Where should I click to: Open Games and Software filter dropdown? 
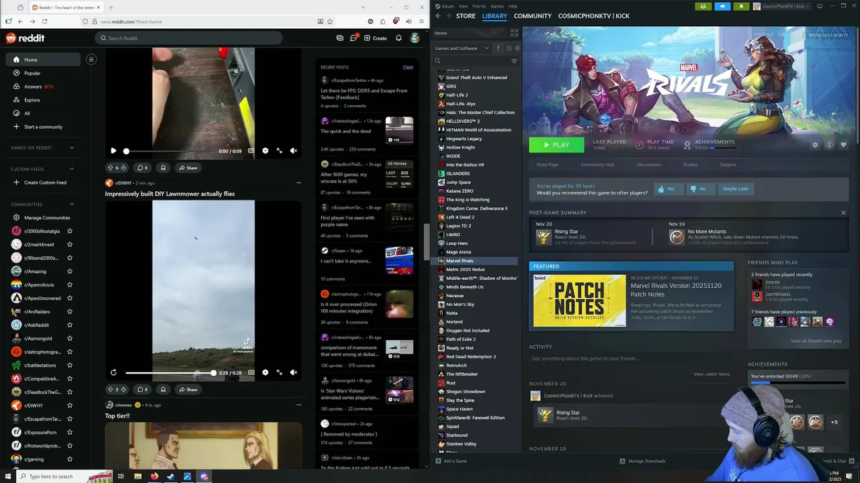pos(462,48)
